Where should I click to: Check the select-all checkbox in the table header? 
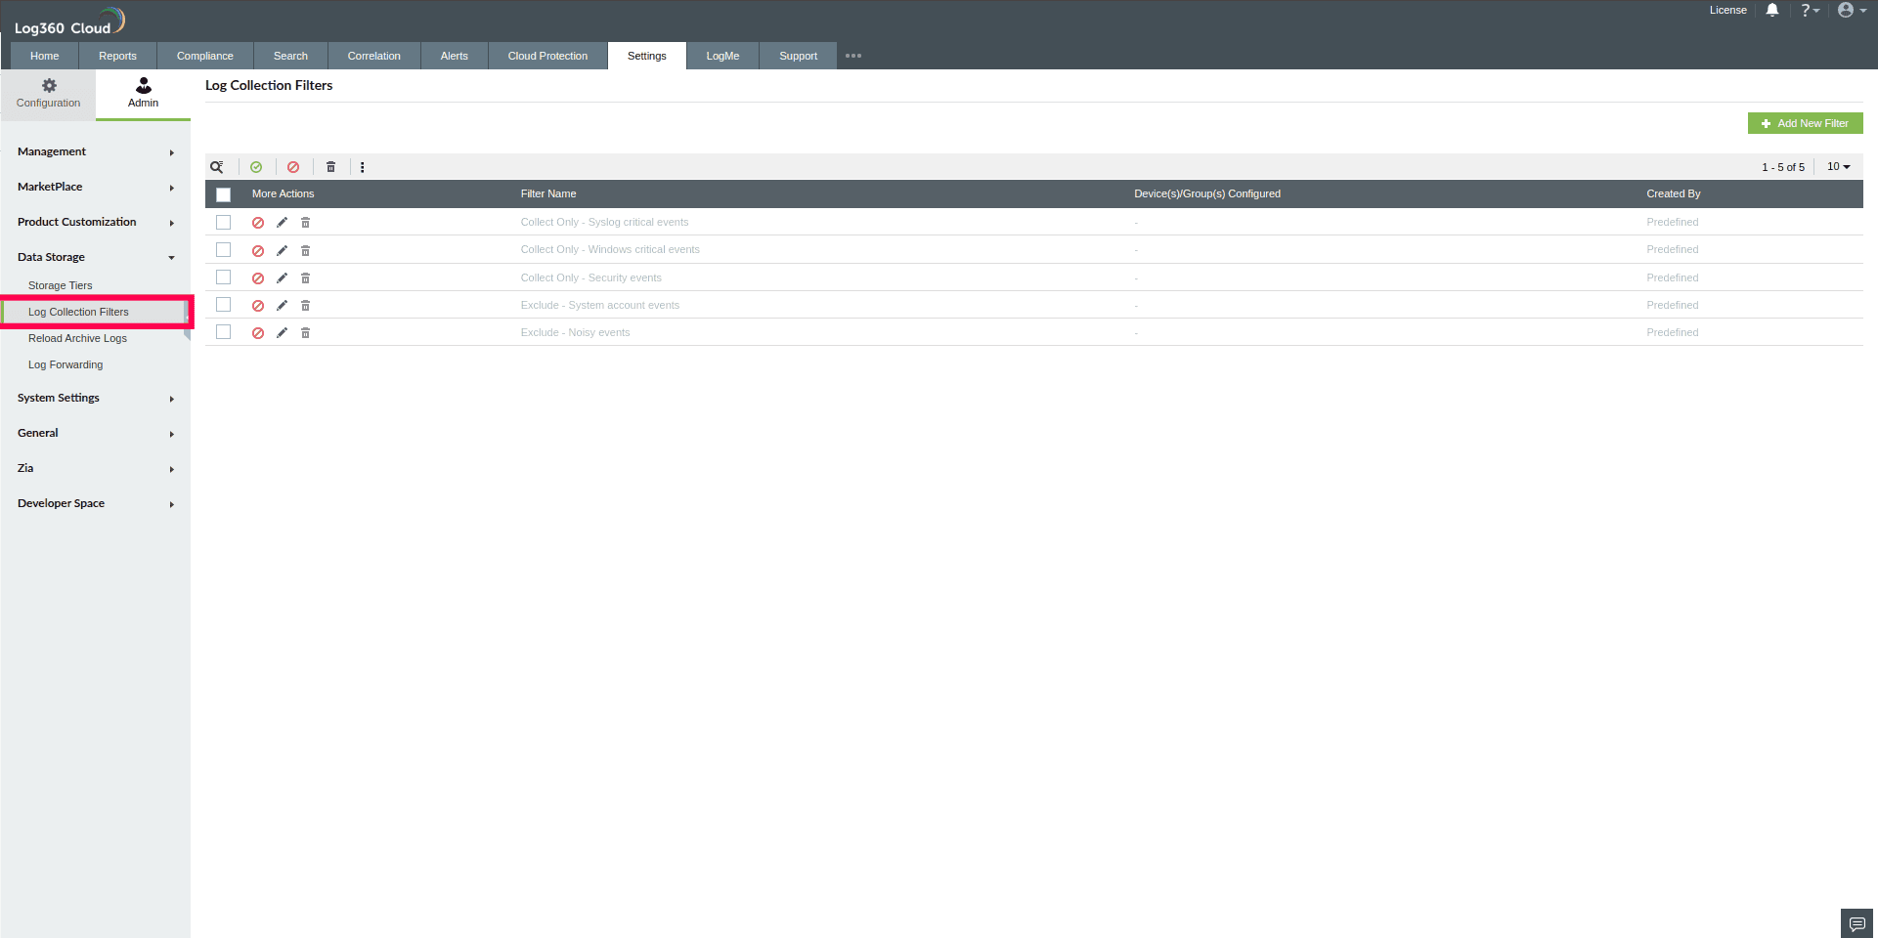point(224,194)
